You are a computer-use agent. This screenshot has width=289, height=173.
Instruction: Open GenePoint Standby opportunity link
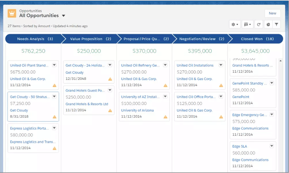249,83
